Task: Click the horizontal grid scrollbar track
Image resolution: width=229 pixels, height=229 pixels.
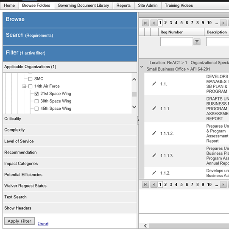Action: coord(189,226)
